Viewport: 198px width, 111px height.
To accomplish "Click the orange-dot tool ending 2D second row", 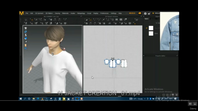I will point(135,23).
